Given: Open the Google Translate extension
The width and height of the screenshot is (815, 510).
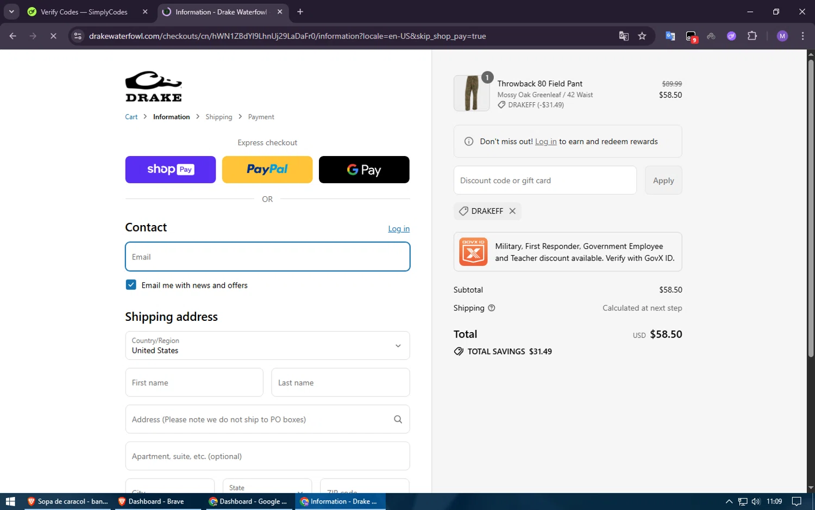Looking at the screenshot, I should pyautogui.click(x=670, y=36).
